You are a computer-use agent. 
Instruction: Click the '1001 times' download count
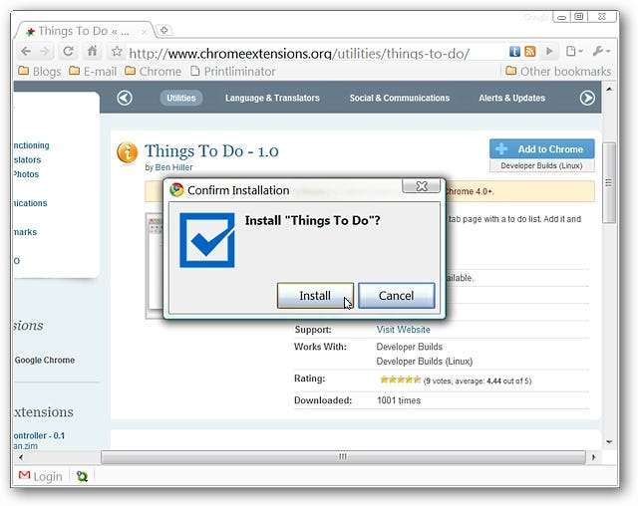click(x=399, y=400)
